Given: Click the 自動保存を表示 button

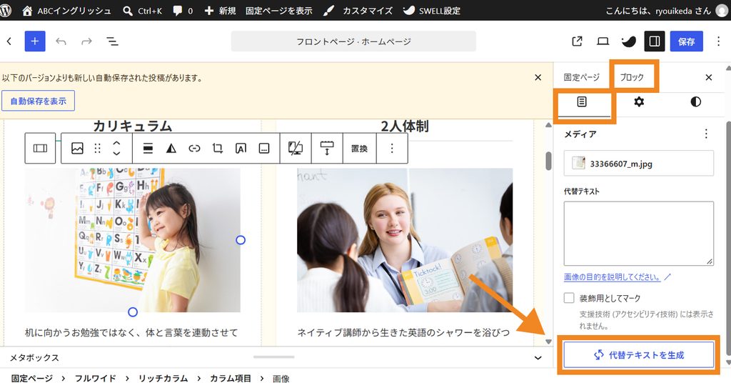Looking at the screenshot, I should pyautogui.click(x=39, y=101).
